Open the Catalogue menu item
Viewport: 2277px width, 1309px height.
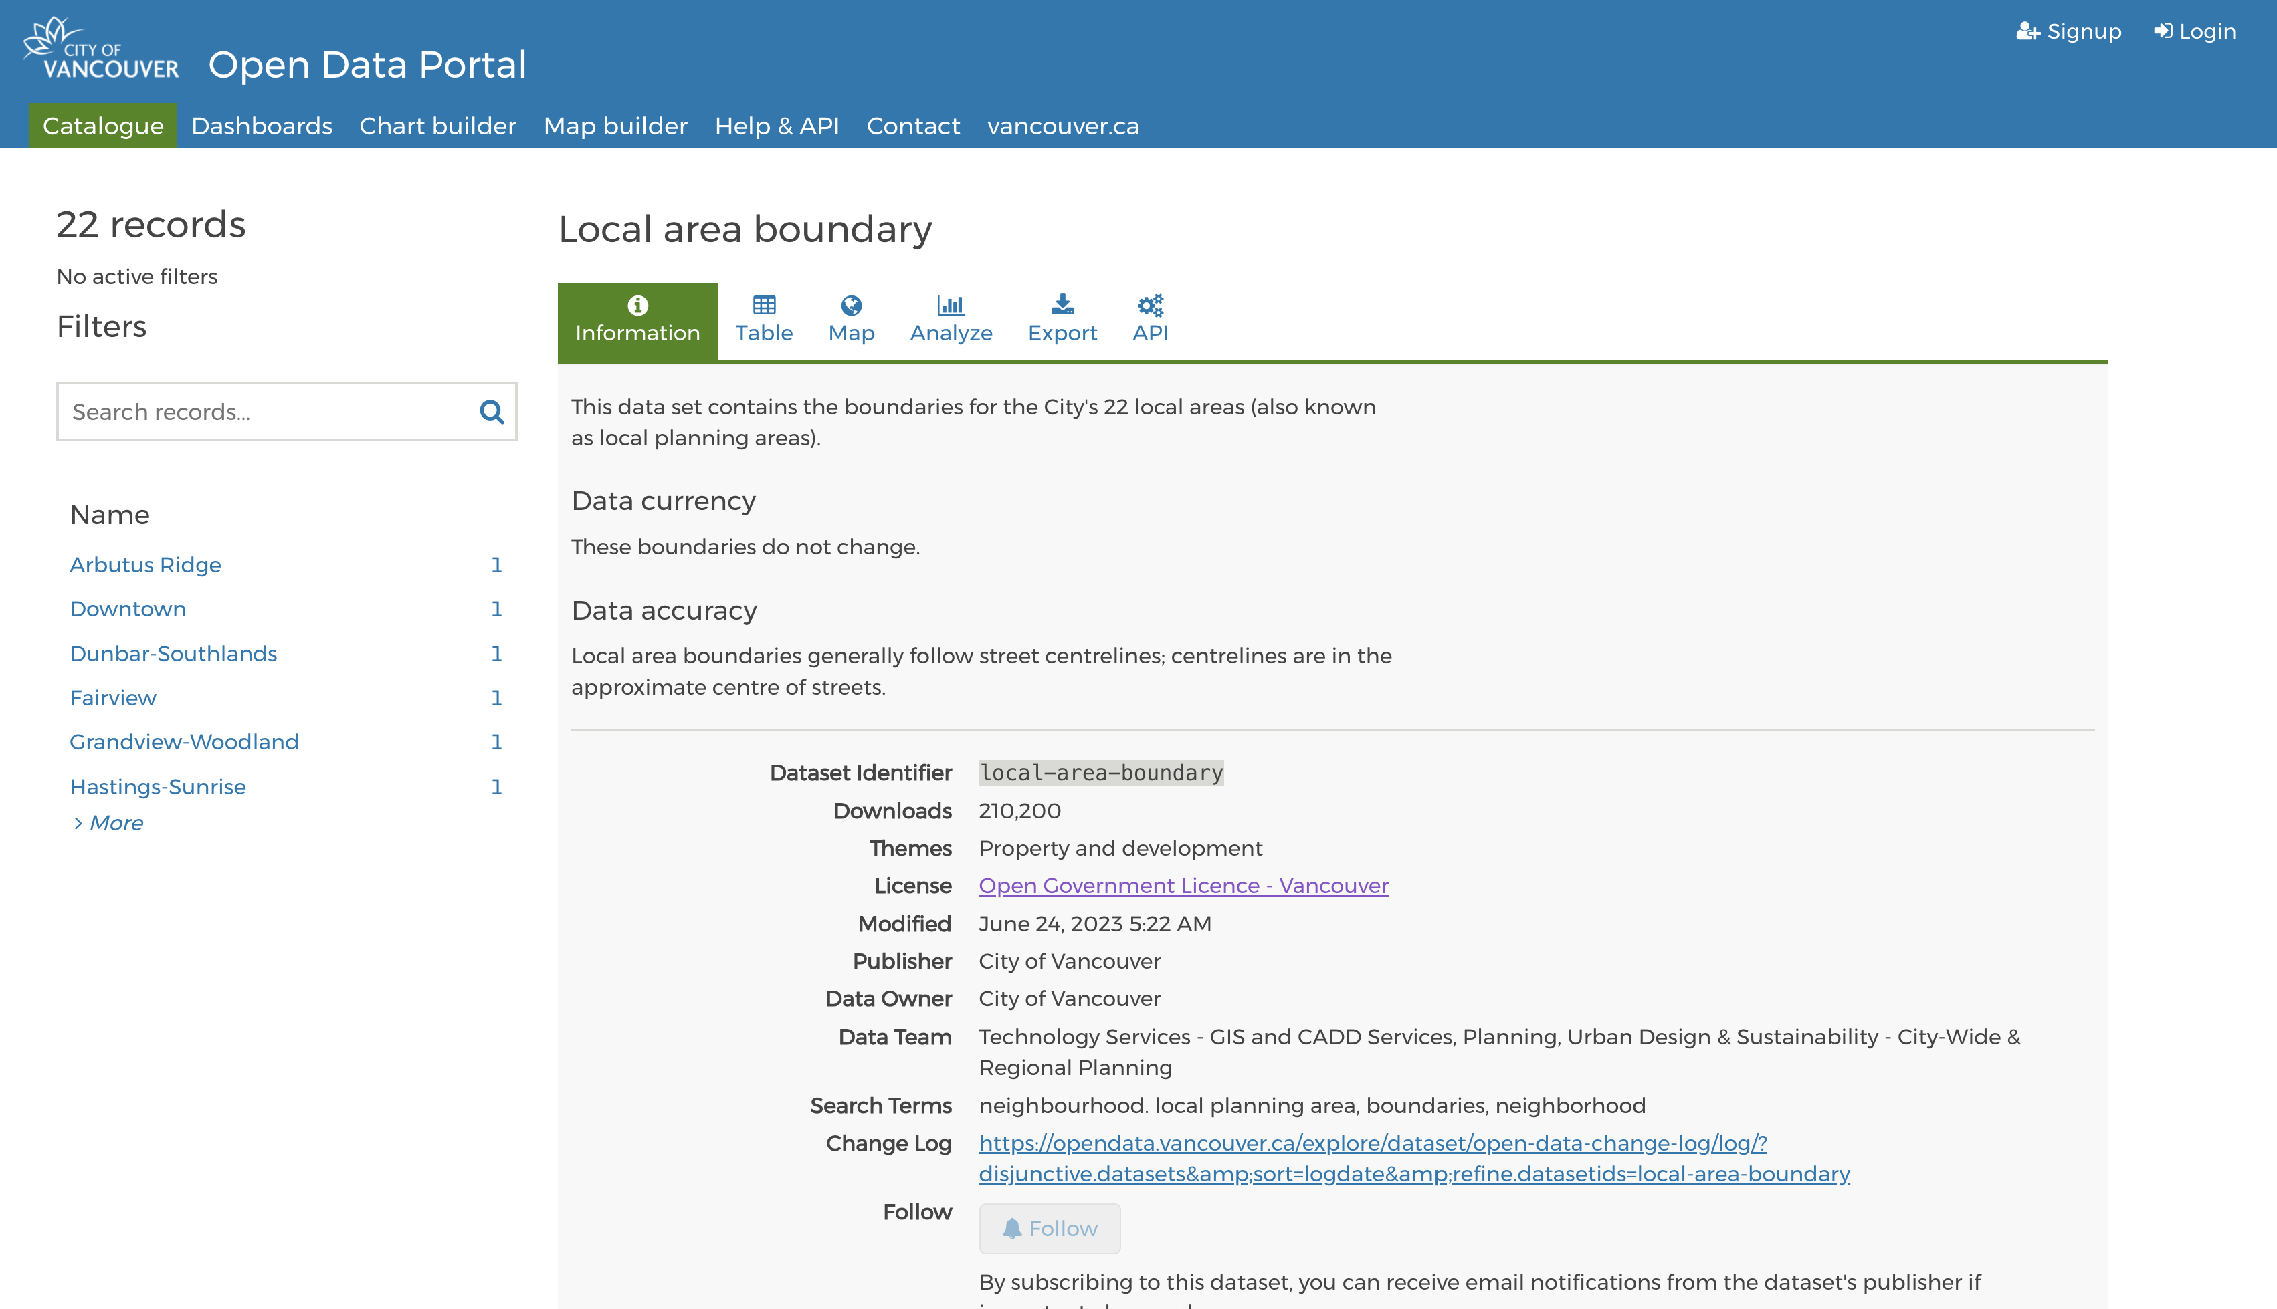[x=104, y=126]
